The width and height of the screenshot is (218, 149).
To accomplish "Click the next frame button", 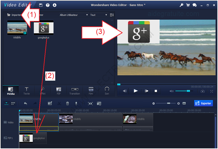I will coord(147,91).
